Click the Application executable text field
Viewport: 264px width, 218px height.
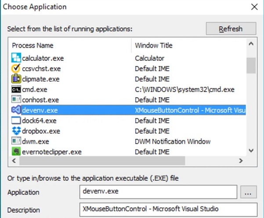tap(158, 192)
